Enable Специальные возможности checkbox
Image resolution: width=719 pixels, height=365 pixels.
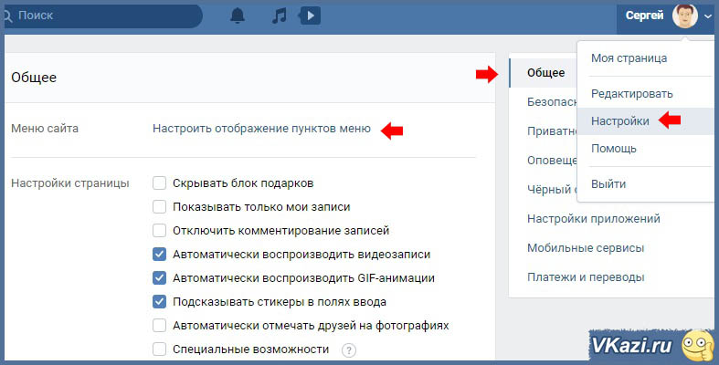click(x=159, y=349)
